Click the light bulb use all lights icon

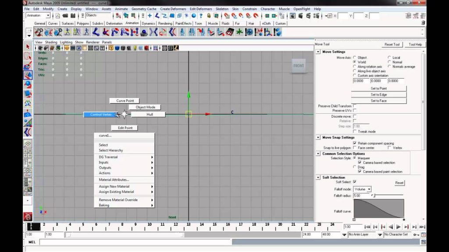tap(135, 48)
